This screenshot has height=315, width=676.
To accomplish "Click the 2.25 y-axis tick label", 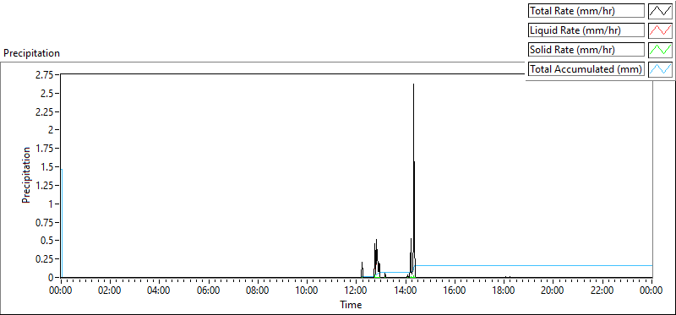I will 45,112.
